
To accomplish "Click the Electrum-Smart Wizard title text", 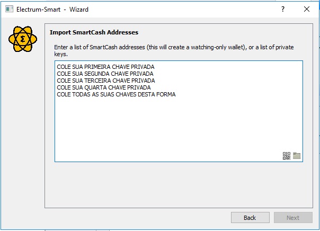I will click(x=52, y=10).
